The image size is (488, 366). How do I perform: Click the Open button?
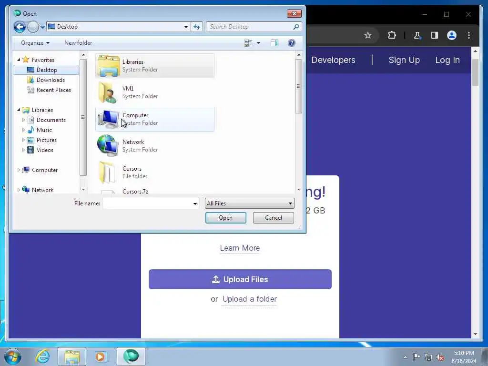coord(225,218)
